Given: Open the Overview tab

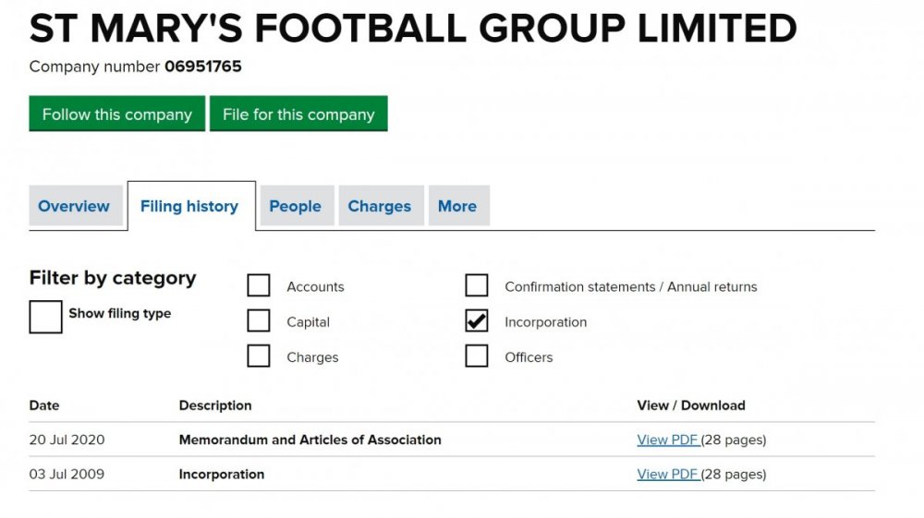Looking at the screenshot, I should point(74,206).
